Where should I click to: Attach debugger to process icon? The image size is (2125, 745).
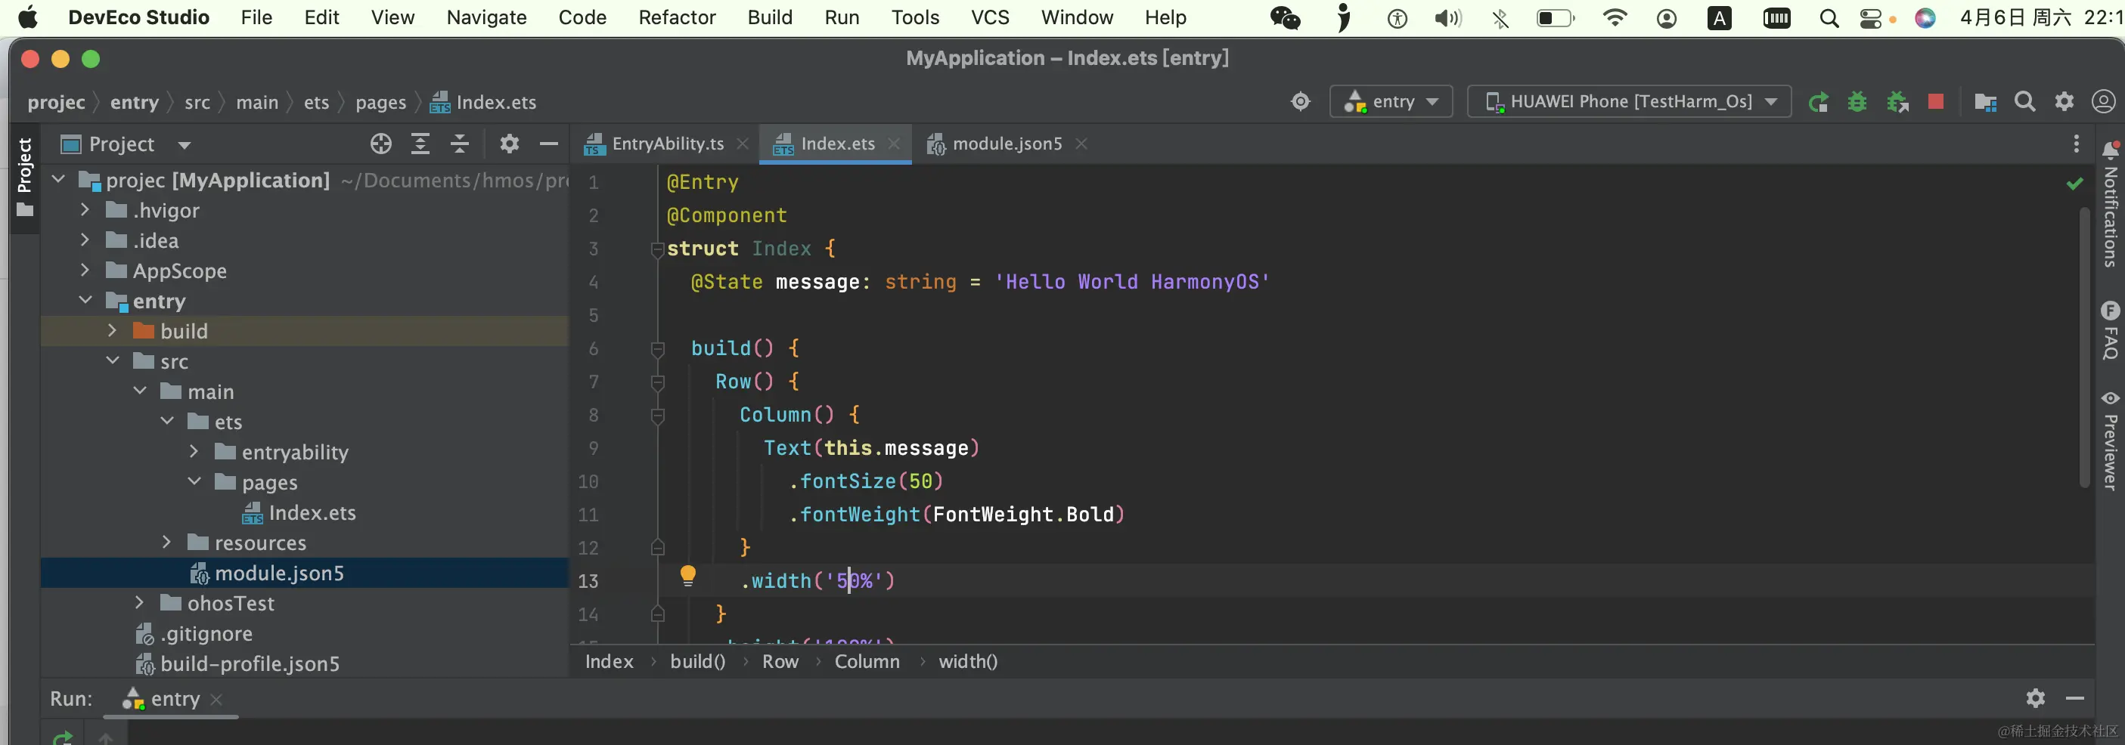click(x=1897, y=102)
